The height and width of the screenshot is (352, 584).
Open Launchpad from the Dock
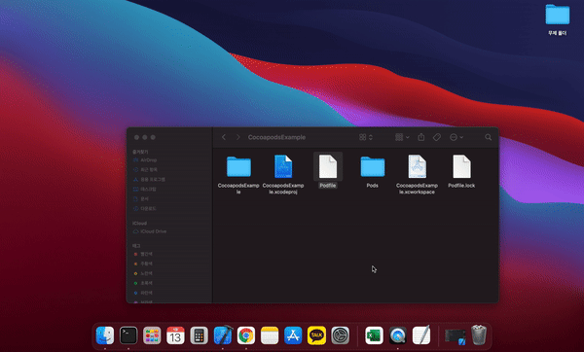pos(152,335)
